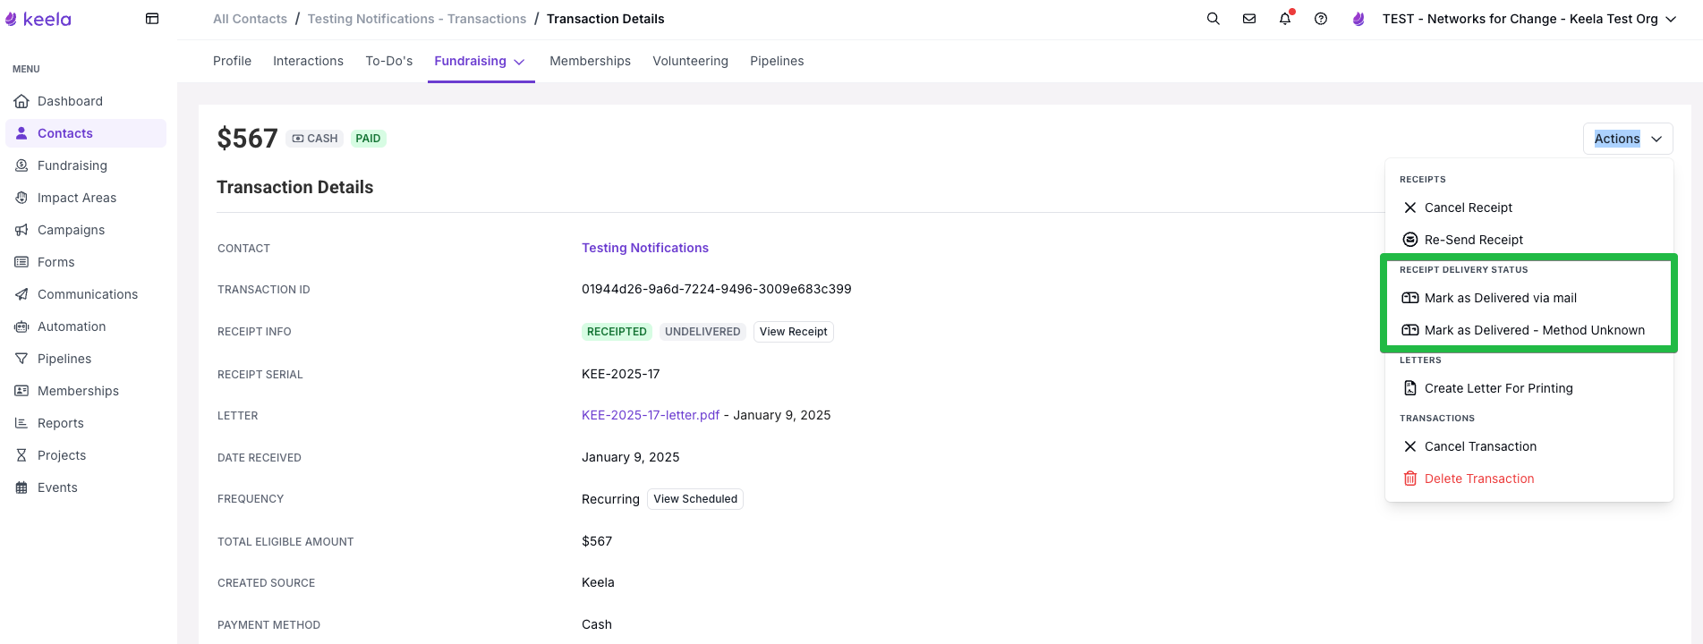The width and height of the screenshot is (1703, 644).
Task: Click the Transaction Details breadcrumb text
Action: click(x=605, y=19)
